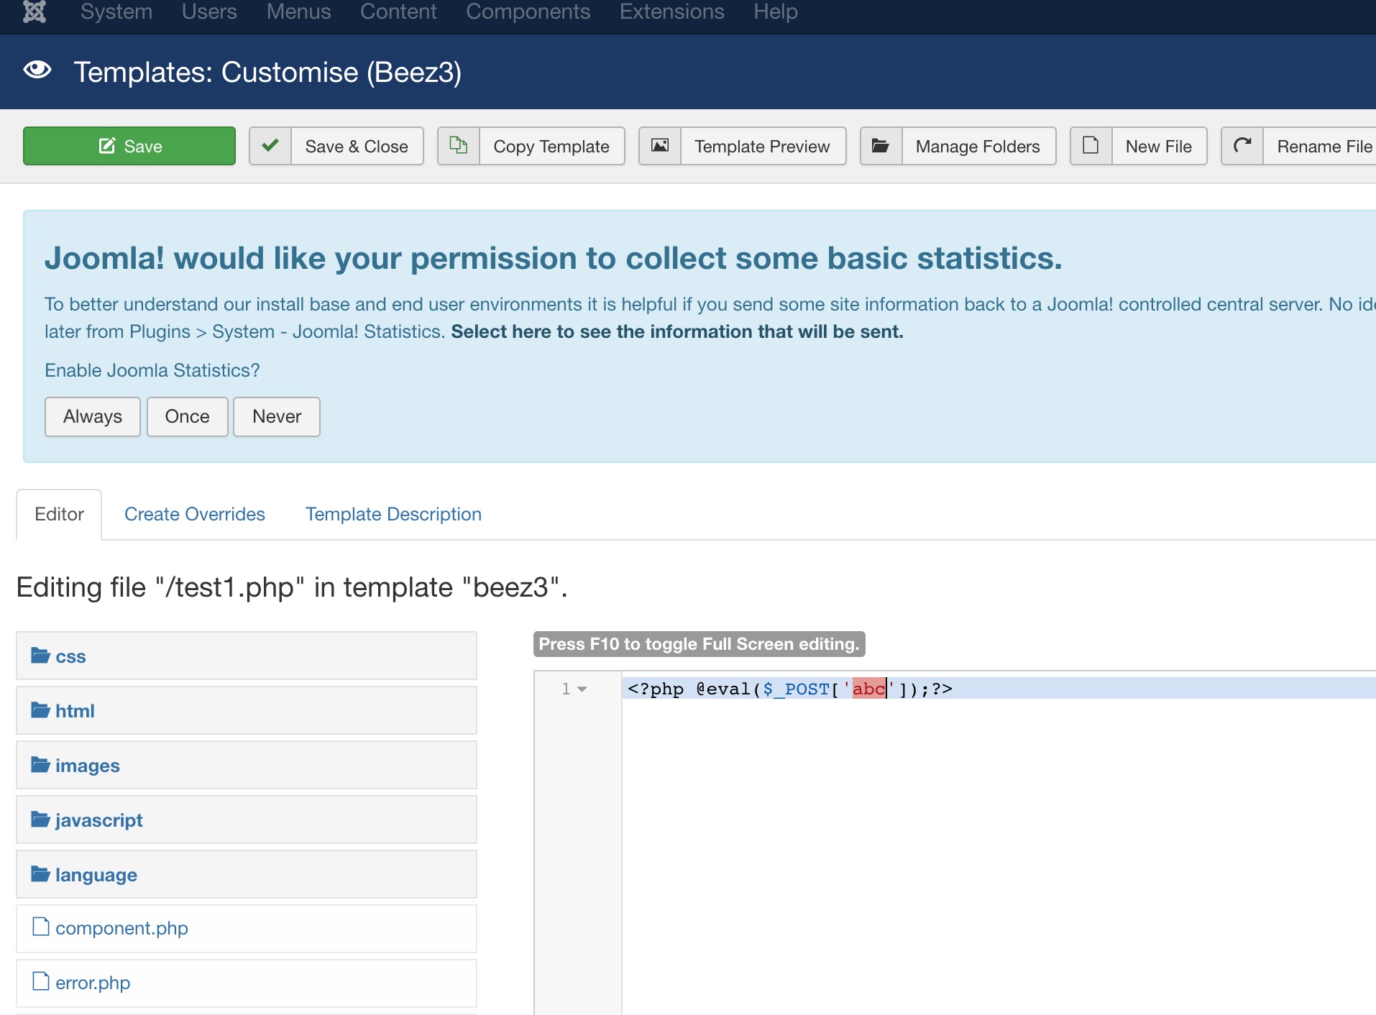Click the copy icon on Copy Template

pyautogui.click(x=459, y=146)
